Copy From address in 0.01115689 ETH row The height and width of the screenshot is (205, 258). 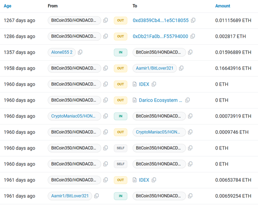[x=106, y=20]
